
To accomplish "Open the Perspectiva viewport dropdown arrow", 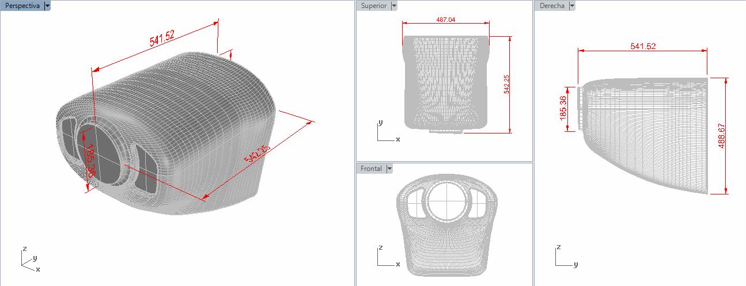I will point(47,6).
